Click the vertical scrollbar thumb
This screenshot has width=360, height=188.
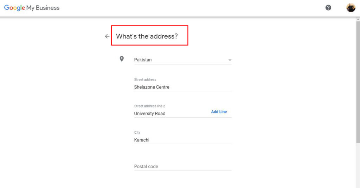coord(358,81)
